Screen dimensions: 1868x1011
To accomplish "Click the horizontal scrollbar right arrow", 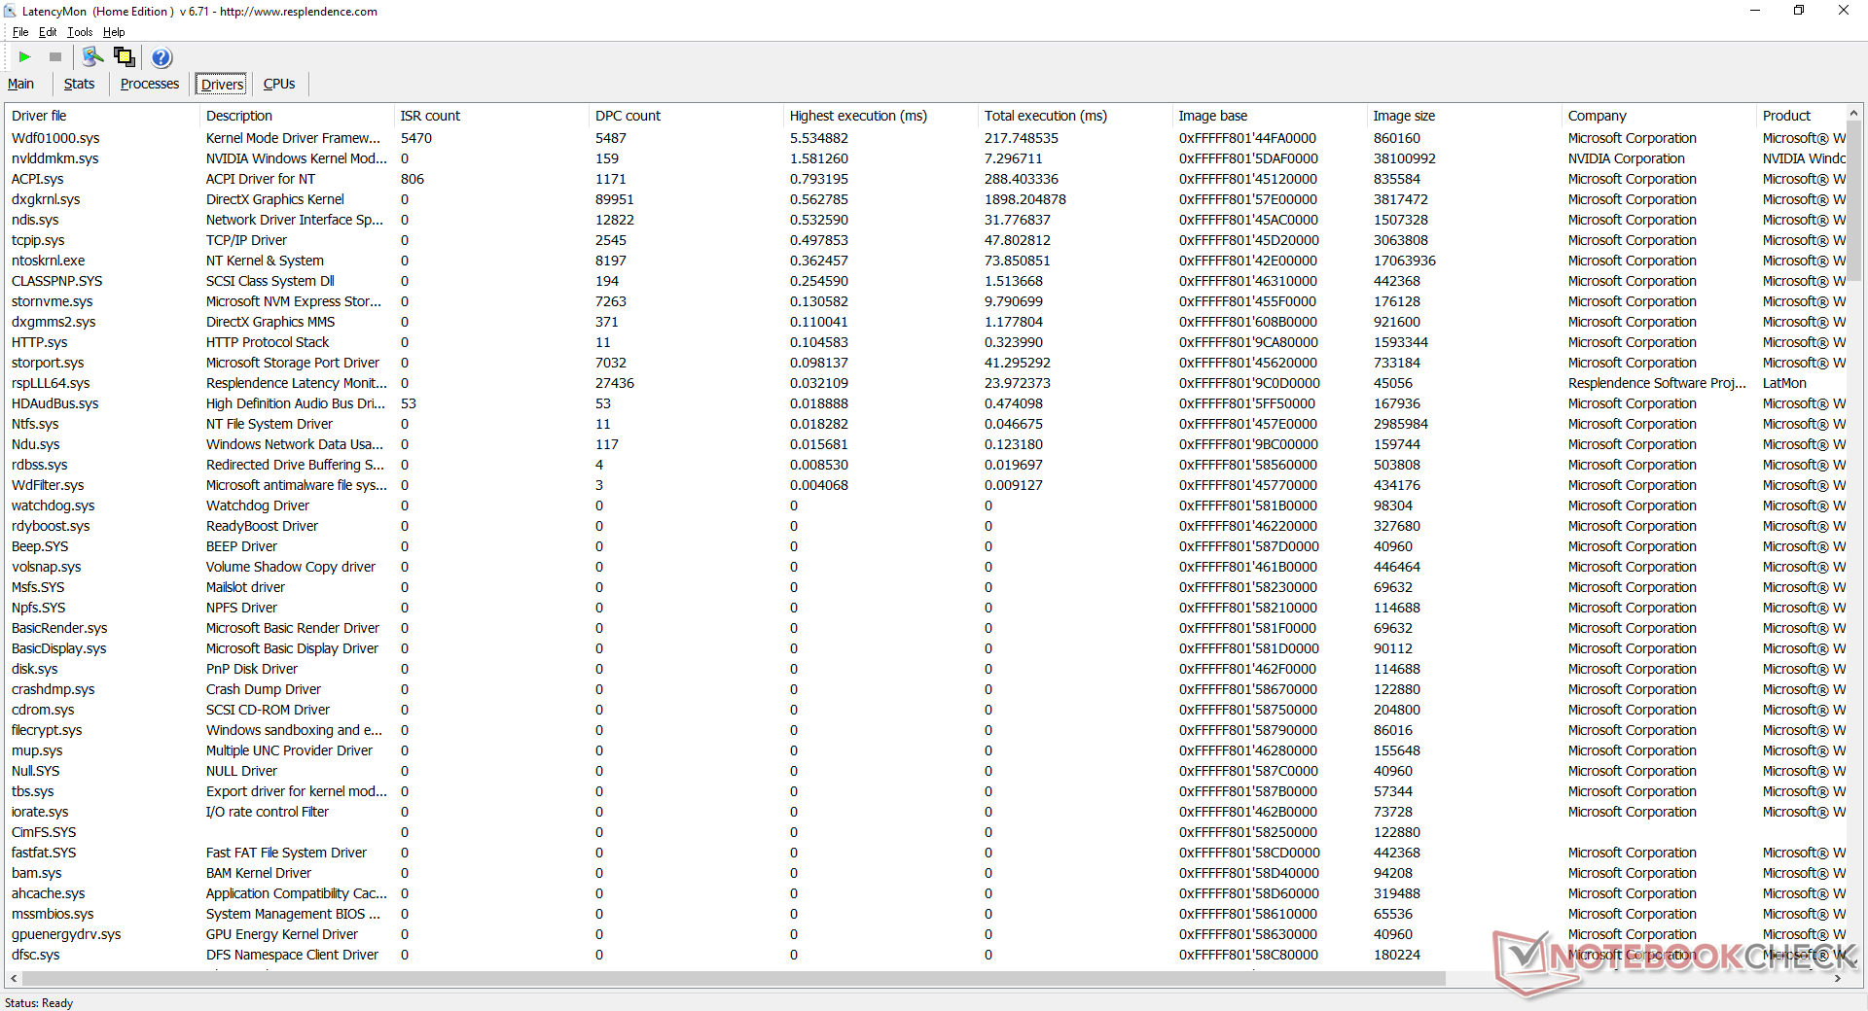I will click(1838, 978).
